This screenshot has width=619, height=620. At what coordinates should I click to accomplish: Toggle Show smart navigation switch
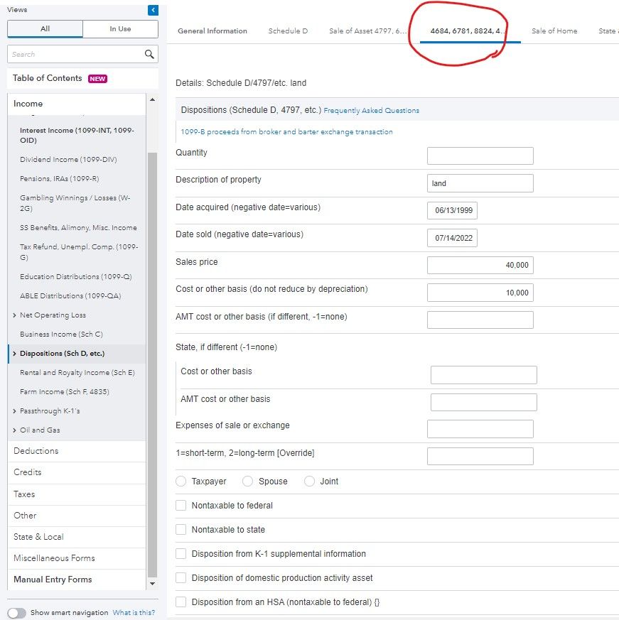tap(17, 613)
